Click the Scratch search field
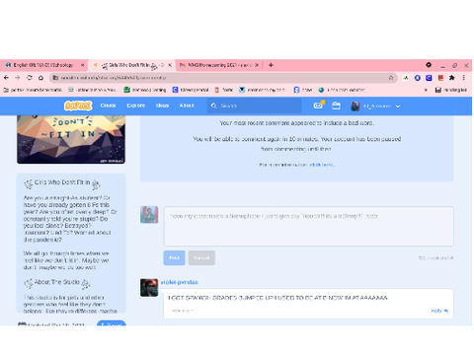 point(254,106)
